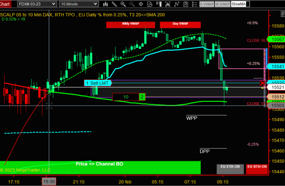285x186 pixels.
Task: Toggle the D VWAP button
Action: [207, 4]
